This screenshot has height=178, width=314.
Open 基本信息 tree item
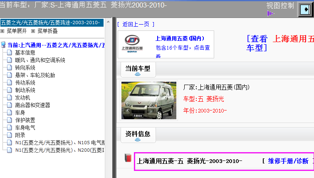coord(25,53)
